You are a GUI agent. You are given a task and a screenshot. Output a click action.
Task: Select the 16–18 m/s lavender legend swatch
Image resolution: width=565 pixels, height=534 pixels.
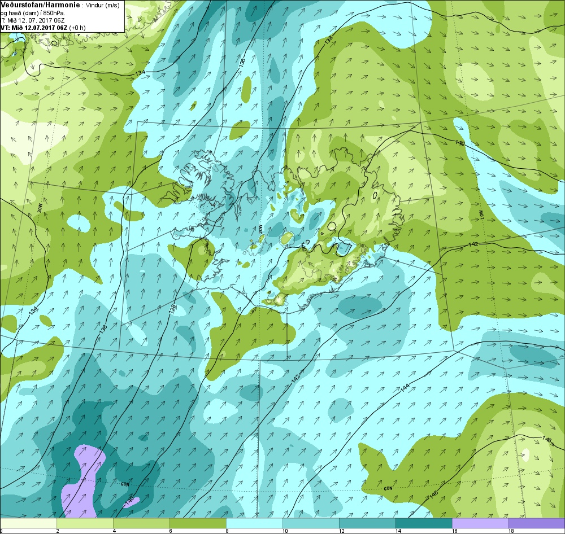click(x=480, y=523)
